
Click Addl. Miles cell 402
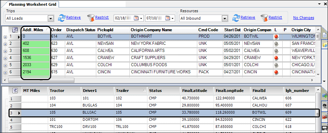tap(36, 44)
